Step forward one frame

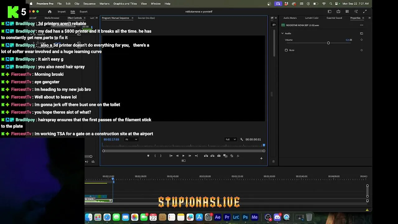(x=190, y=156)
